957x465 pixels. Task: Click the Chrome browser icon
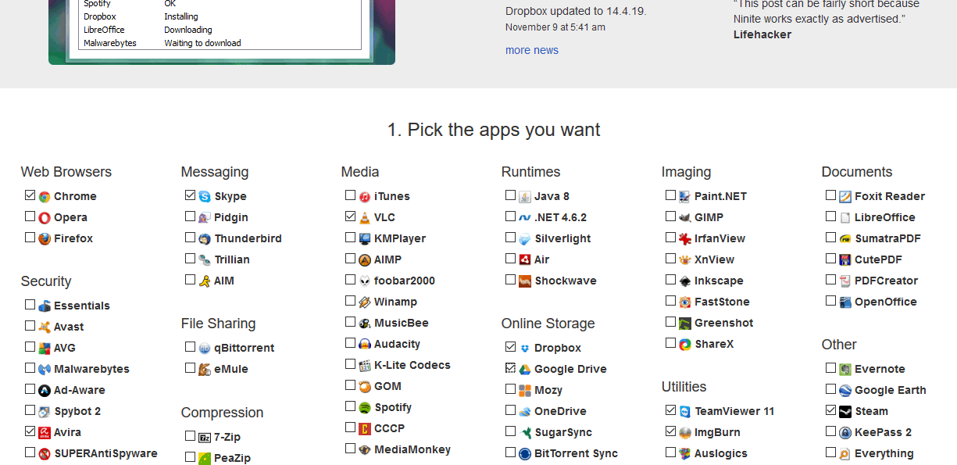45,197
